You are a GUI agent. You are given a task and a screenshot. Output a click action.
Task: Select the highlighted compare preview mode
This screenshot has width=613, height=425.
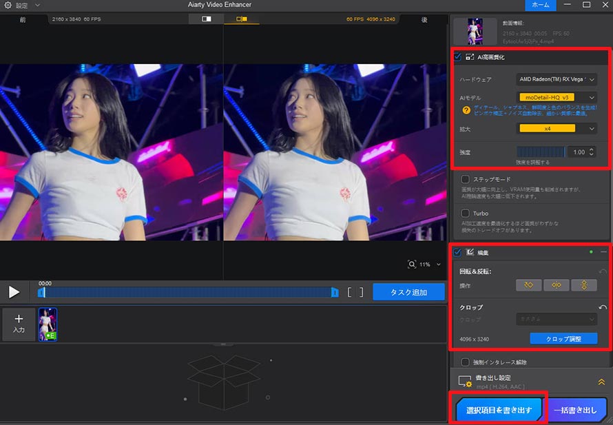coord(242,19)
